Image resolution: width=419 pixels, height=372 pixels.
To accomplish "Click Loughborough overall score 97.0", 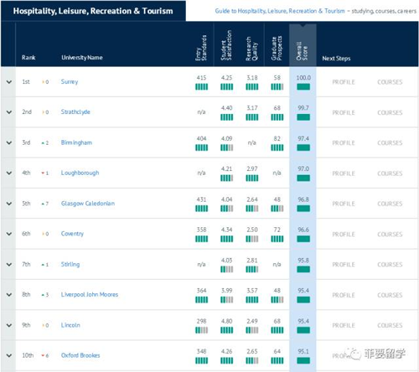I will click(303, 169).
